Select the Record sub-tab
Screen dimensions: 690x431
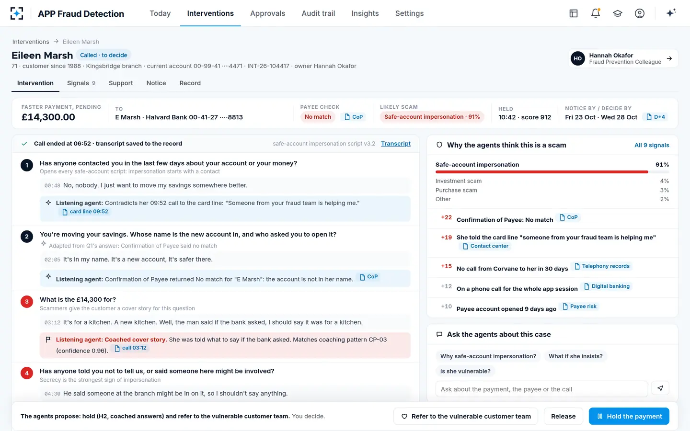pyautogui.click(x=190, y=83)
